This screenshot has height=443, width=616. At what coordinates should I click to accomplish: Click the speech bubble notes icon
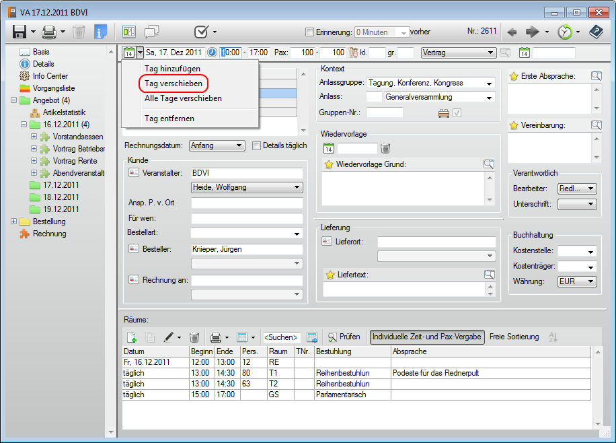tap(152, 32)
